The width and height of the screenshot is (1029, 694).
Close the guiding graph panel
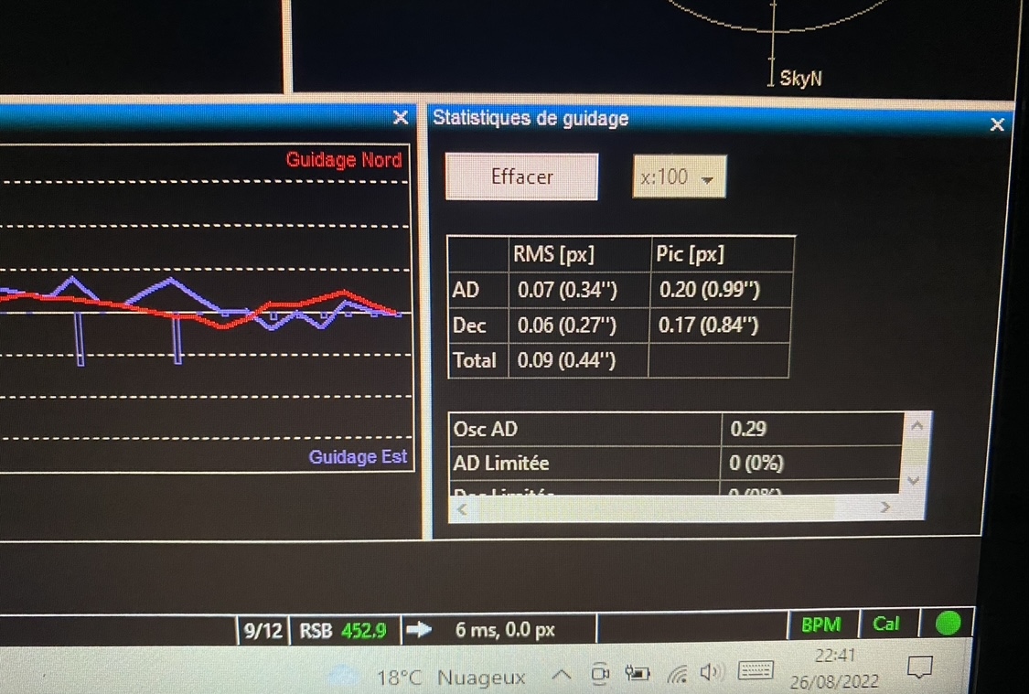(x=401, y=117)
